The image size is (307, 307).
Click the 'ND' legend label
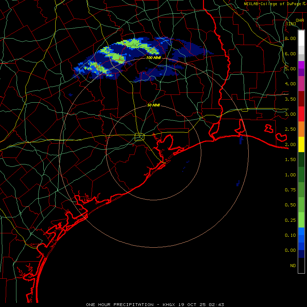293,266
